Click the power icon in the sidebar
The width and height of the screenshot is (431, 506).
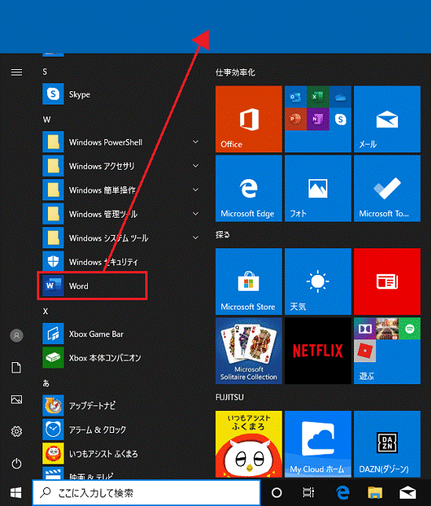16,464
